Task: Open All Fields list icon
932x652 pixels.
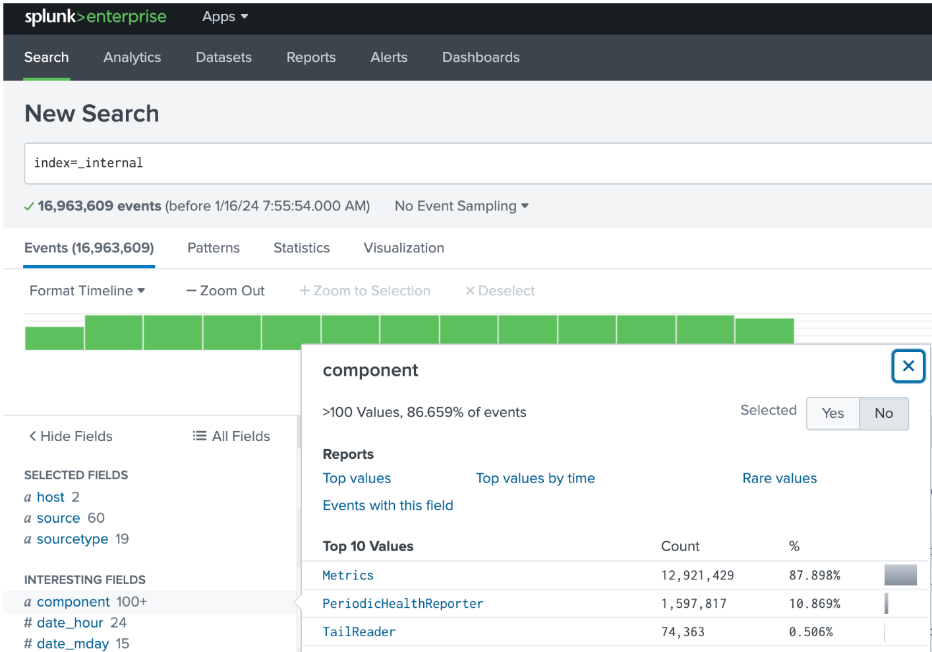Action: (x=199, y=436)
